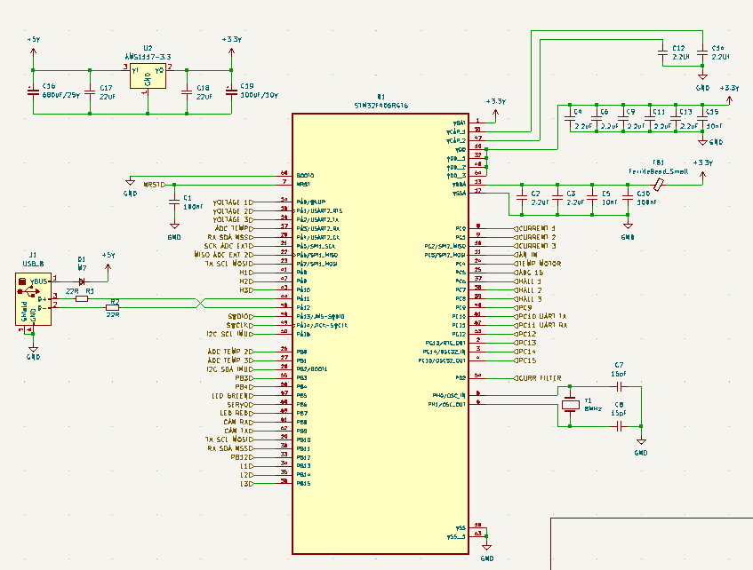Select capacitor C12 symbol
This screenshot has height=570, width=753.
point(662,51)
